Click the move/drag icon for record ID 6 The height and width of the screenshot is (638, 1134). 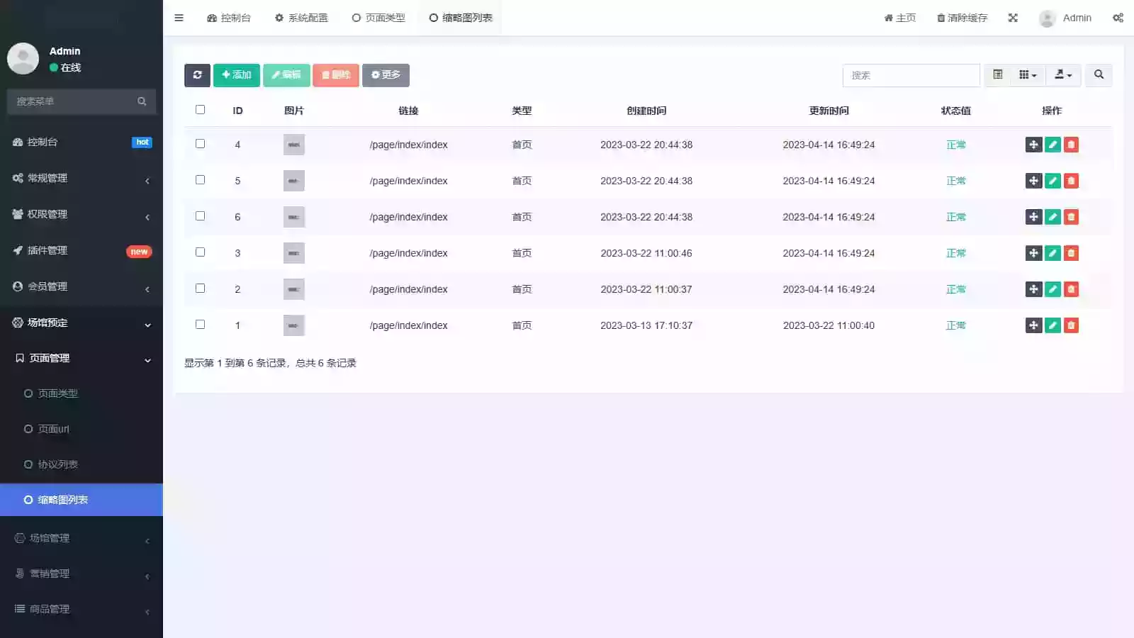point(1033,217)
